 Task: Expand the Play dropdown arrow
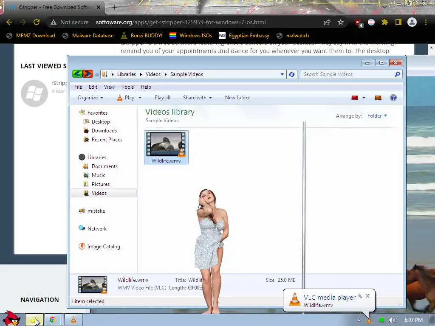[x=140, y=98]
